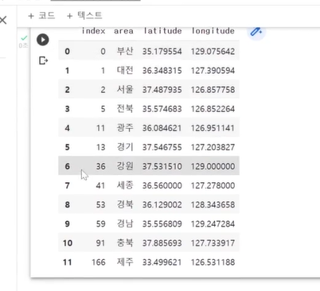Click the longitude column header

pos(213,31)
